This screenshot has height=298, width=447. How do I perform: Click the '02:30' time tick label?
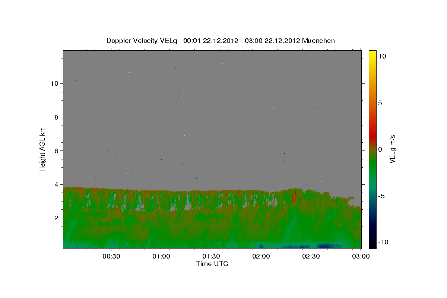point(311,257)
